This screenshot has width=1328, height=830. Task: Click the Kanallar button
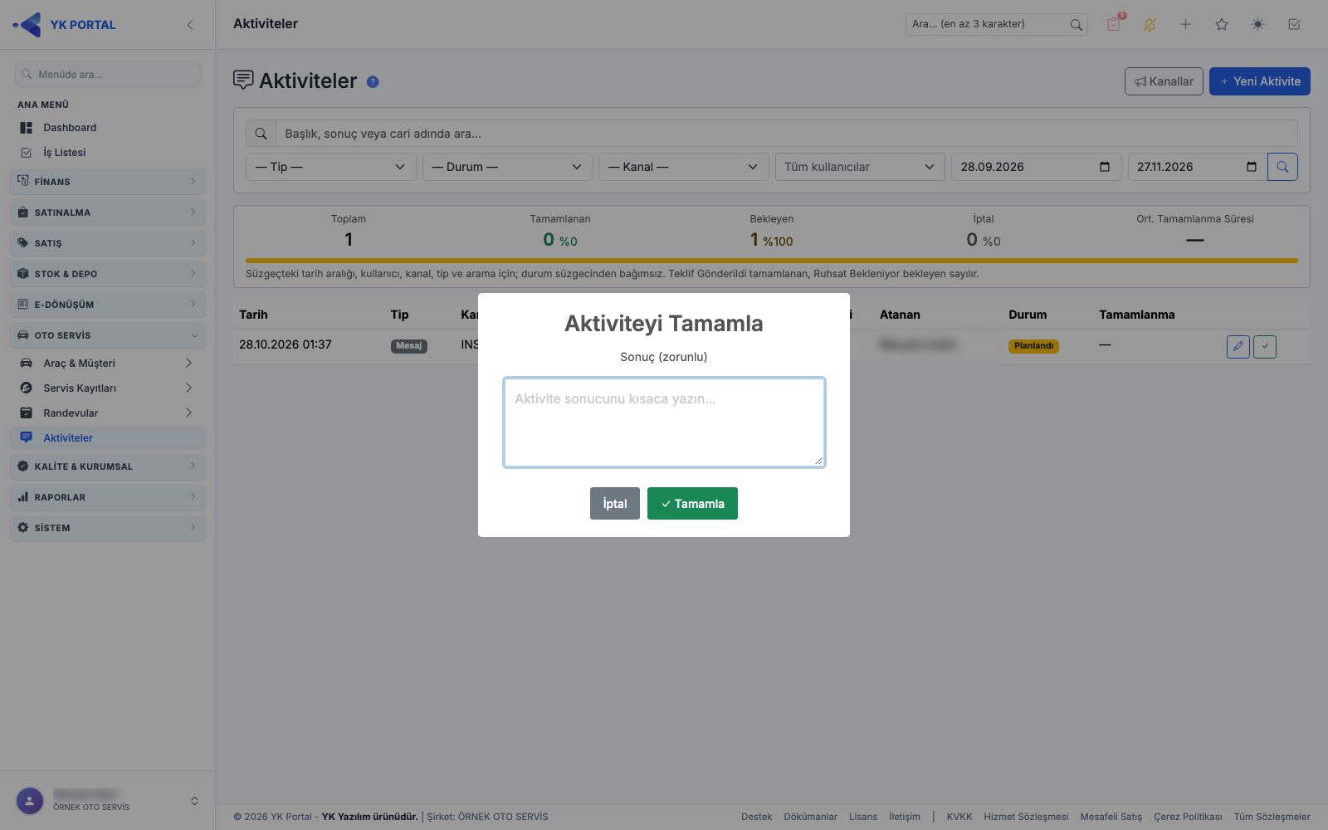click(x=1164, y=81)
